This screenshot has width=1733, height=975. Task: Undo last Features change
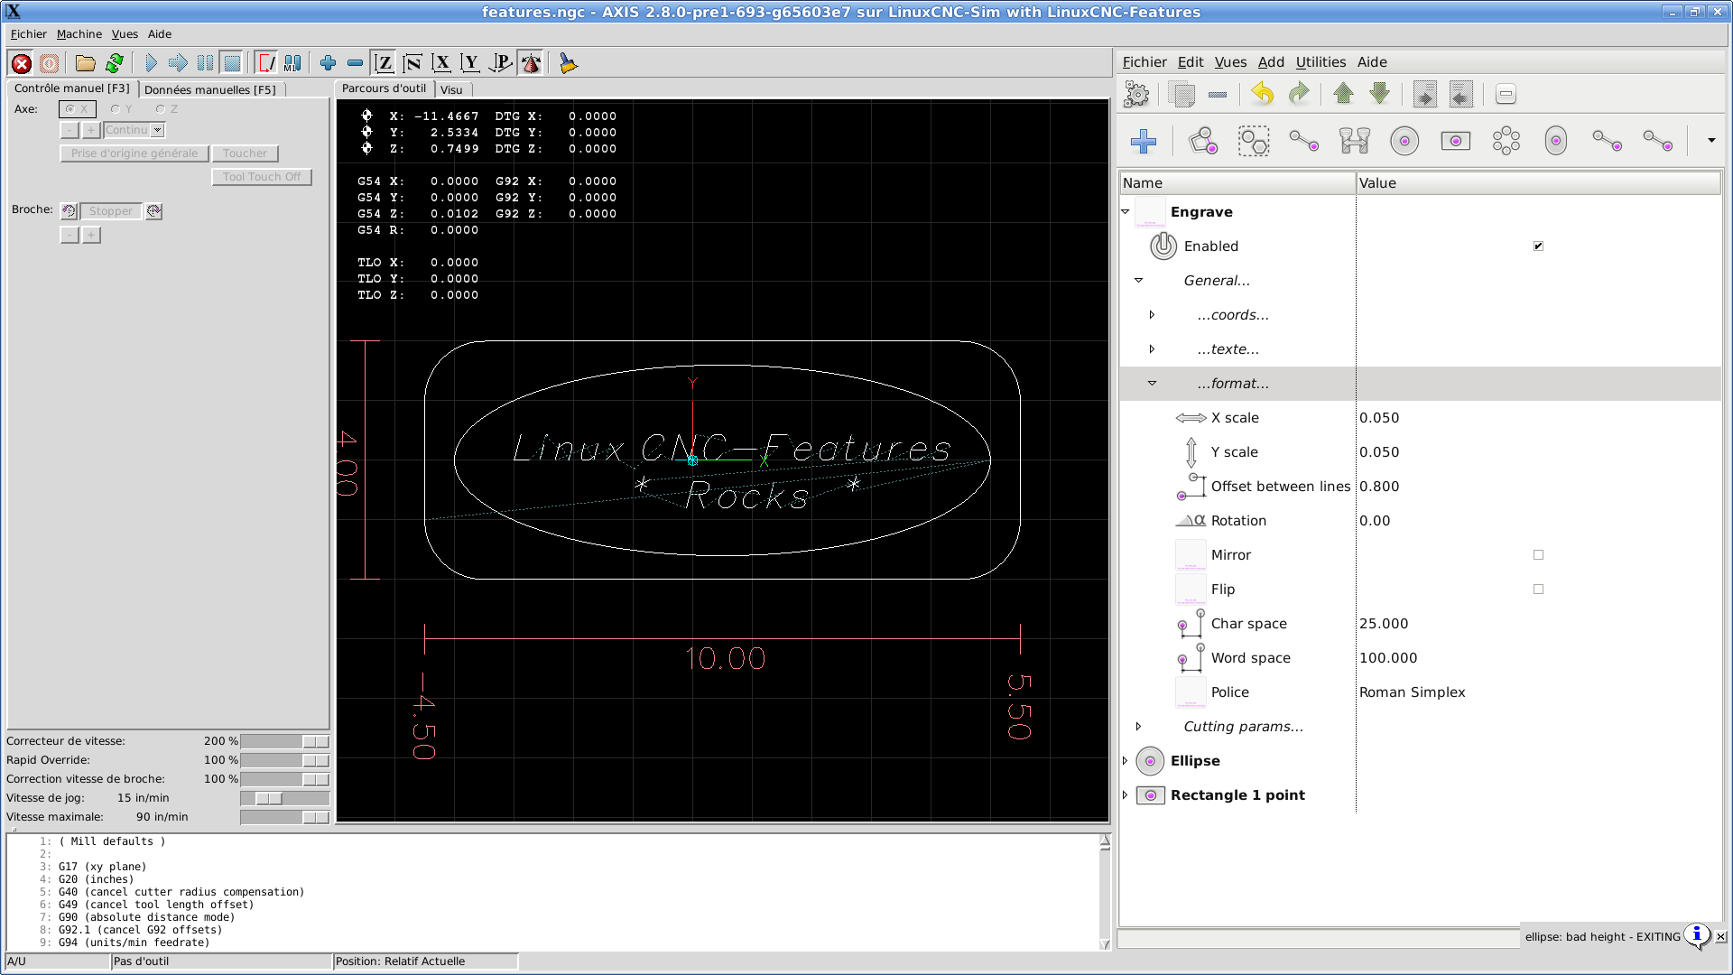[1263, 94]
